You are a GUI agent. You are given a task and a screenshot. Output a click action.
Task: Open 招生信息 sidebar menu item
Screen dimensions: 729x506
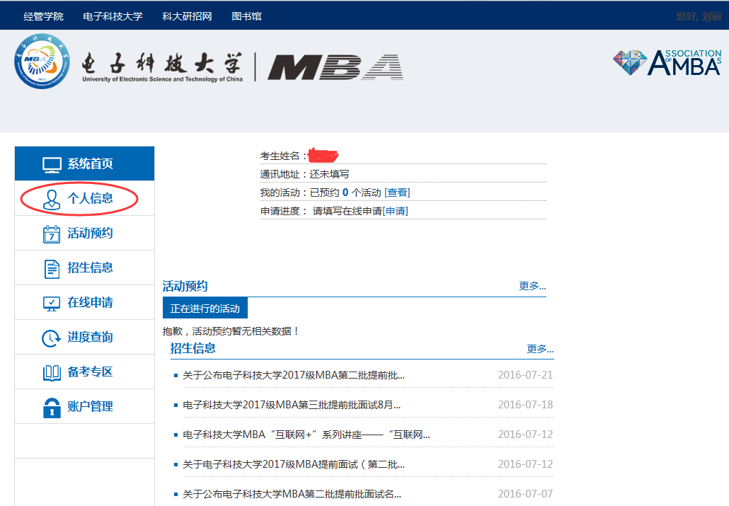(x=85, y=268)
